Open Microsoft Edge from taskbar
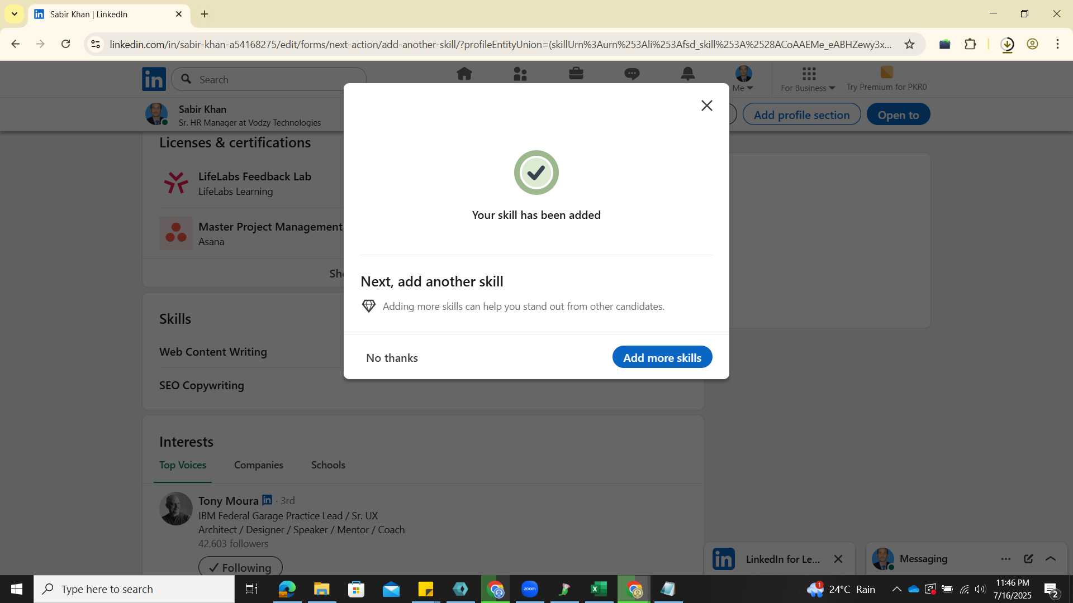This screenshot has width=1073, height=603. 287,589
